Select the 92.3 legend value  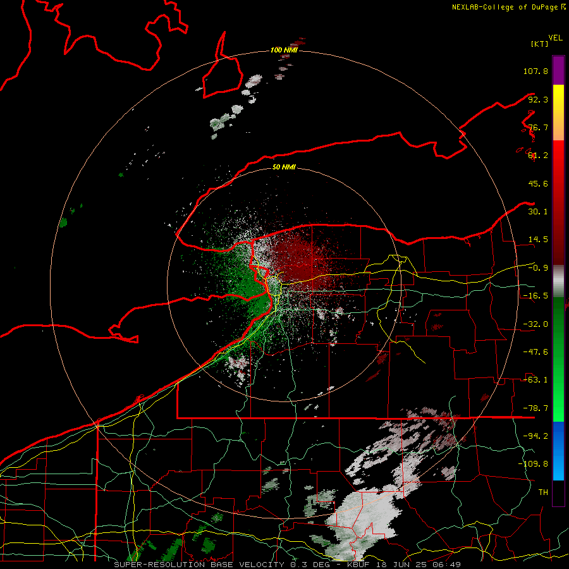pyautogui.click(x=538, y=99)
